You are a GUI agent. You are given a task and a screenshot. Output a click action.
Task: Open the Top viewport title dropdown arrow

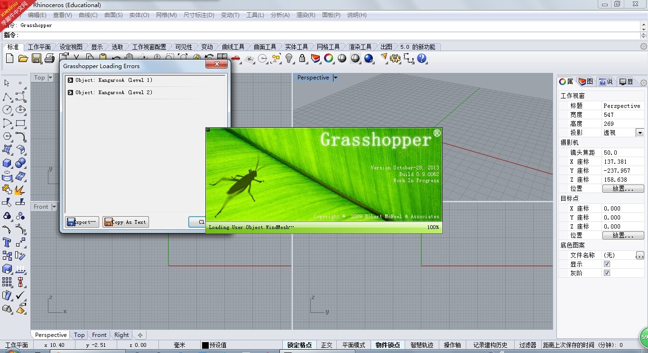tap(50, 78)
